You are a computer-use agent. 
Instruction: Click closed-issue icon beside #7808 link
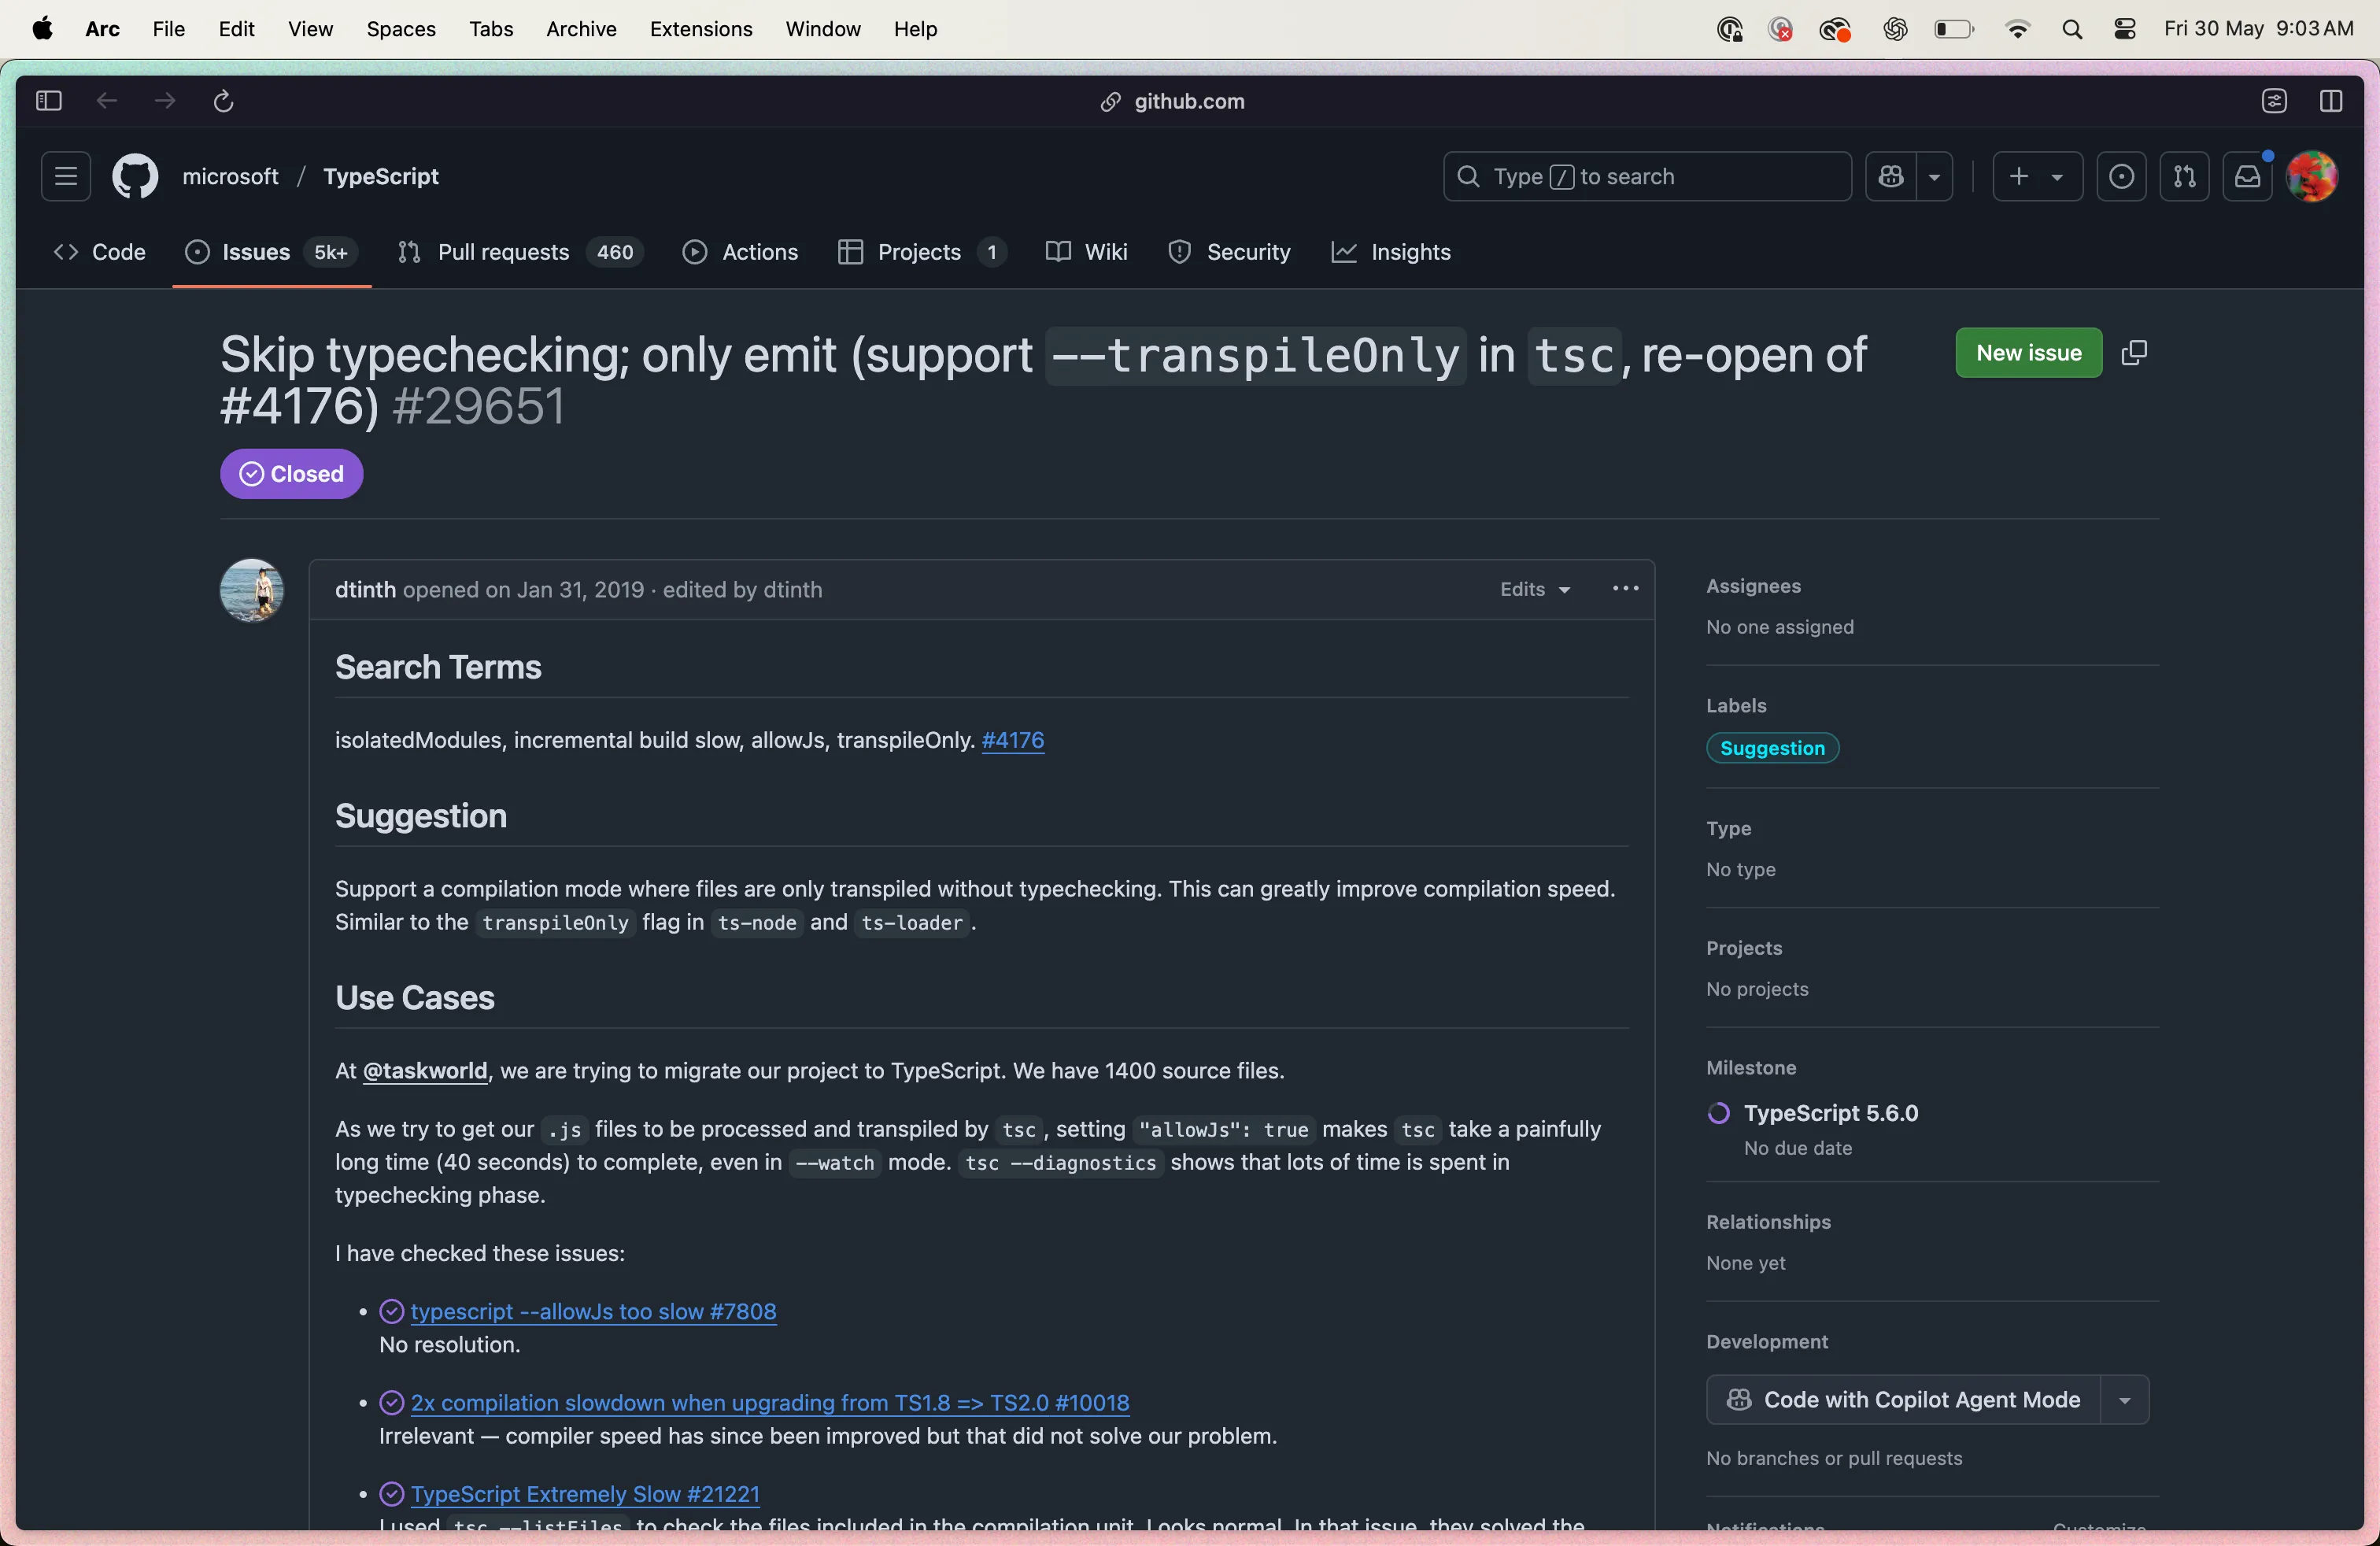[391, 1311]
